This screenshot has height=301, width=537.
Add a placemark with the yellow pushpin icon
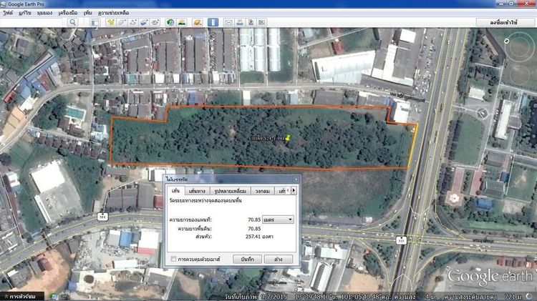pos(110,23)
